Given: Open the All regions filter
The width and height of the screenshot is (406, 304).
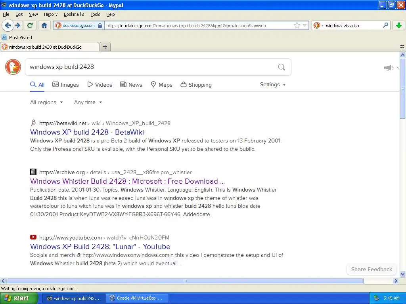Looking at the screenshot, I should 46,103.
